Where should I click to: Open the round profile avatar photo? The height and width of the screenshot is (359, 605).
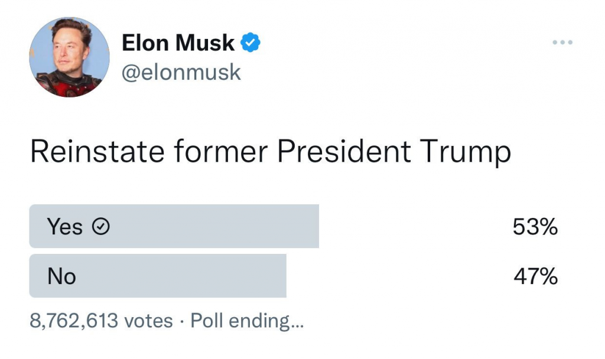coord(69,57)
